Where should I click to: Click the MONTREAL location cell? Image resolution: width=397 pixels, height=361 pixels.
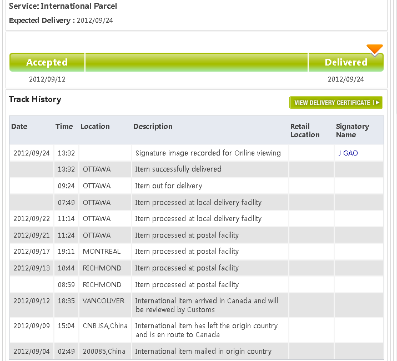102,252
